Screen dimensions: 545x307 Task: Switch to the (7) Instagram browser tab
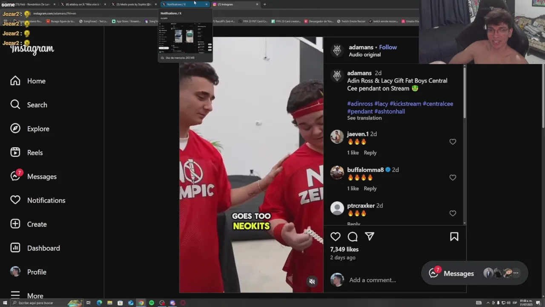point(235,4)
